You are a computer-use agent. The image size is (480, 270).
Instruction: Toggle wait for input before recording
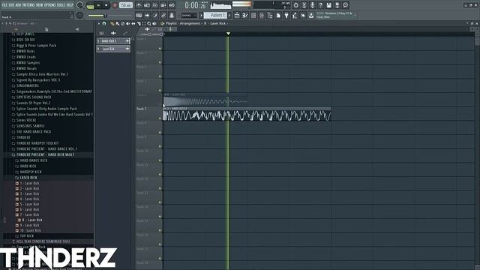pyautogui.click(x=147, y=5)
